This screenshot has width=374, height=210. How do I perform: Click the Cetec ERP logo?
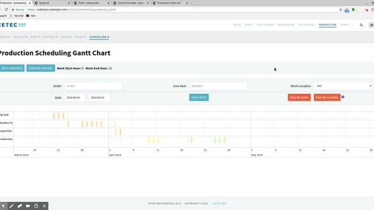tap(12, 24)
